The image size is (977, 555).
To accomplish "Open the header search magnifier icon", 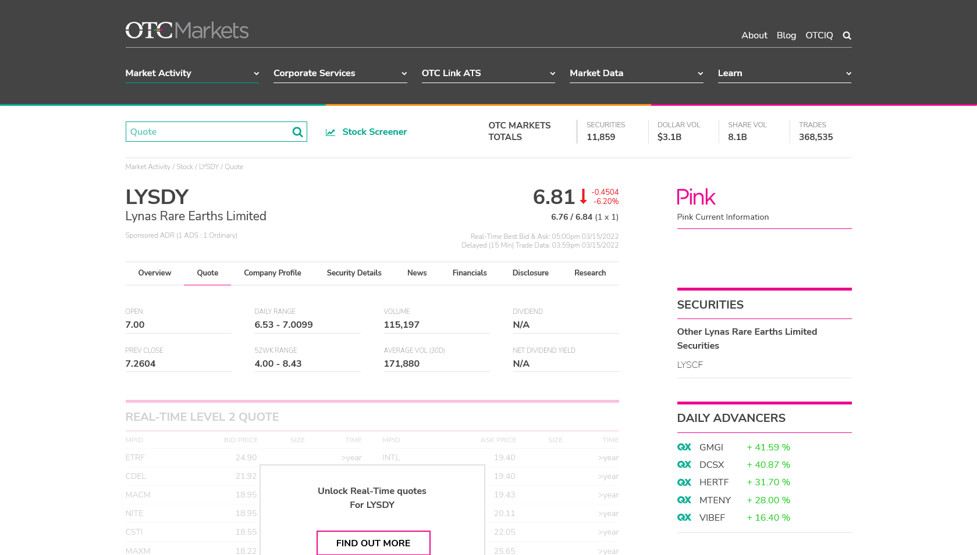I will 847,35.
